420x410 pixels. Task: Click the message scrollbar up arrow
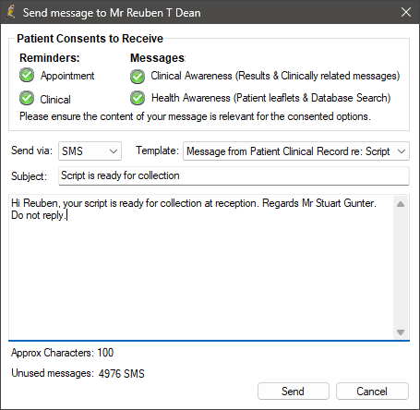401,204
